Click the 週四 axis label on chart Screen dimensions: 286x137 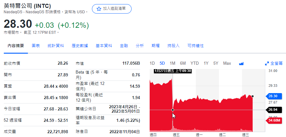153,135
